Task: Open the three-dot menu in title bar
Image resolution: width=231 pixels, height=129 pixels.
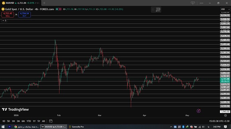Action: point(202,3)
